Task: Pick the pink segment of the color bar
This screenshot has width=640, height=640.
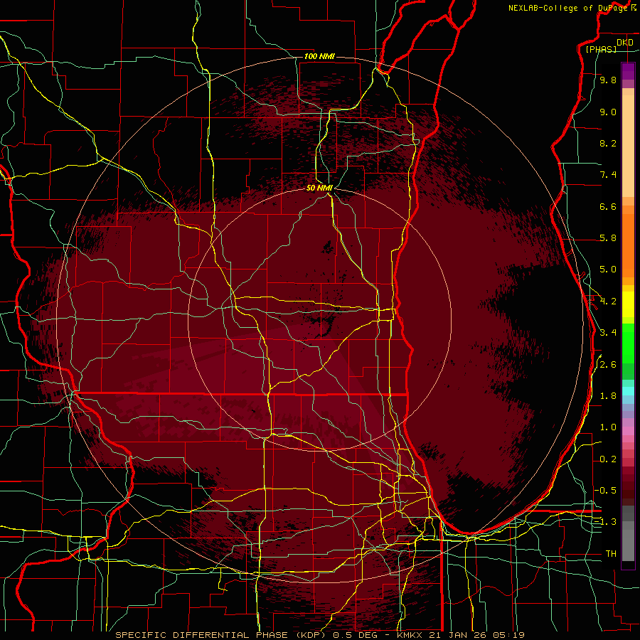Action: click(628, 431)
